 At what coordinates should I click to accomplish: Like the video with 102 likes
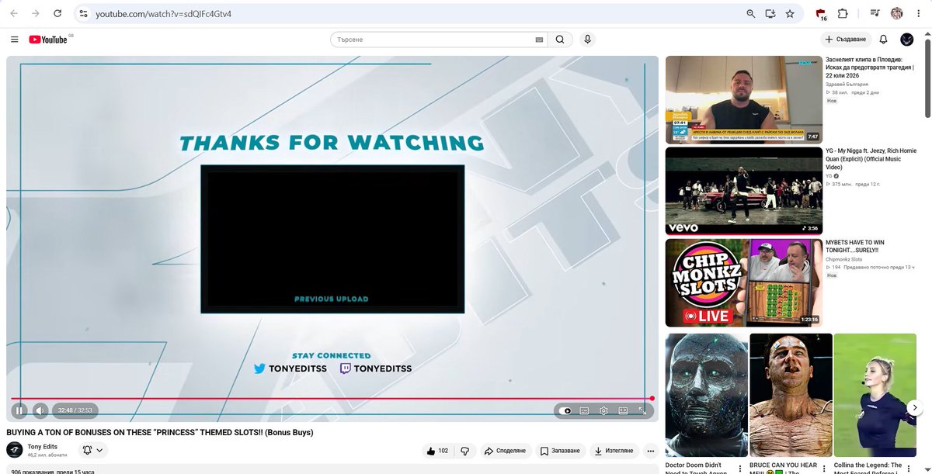[437, 451]
